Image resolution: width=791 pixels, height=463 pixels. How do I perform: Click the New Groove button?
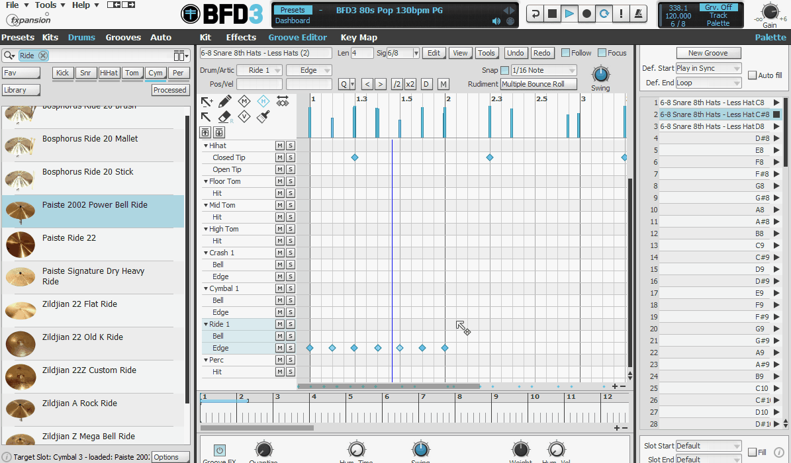click(708, 53)
